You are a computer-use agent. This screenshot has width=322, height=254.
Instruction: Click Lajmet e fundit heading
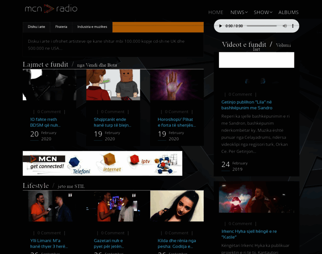coord(45,64)
